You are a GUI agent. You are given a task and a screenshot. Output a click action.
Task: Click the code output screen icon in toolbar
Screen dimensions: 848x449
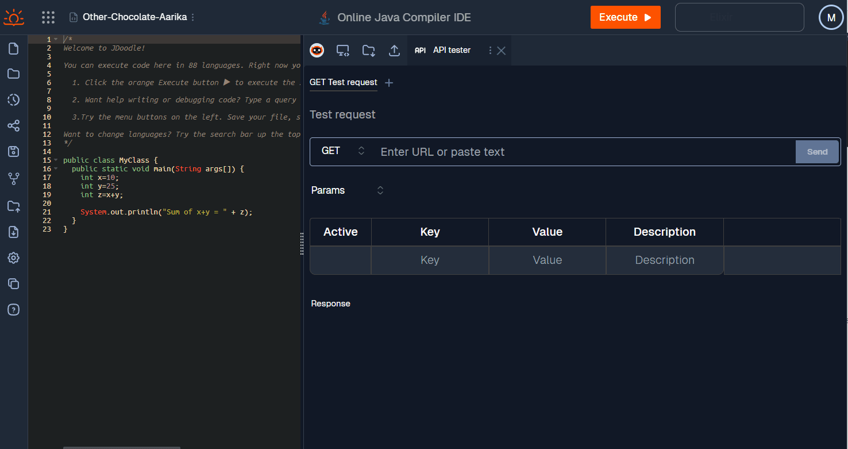click(343, 51)
